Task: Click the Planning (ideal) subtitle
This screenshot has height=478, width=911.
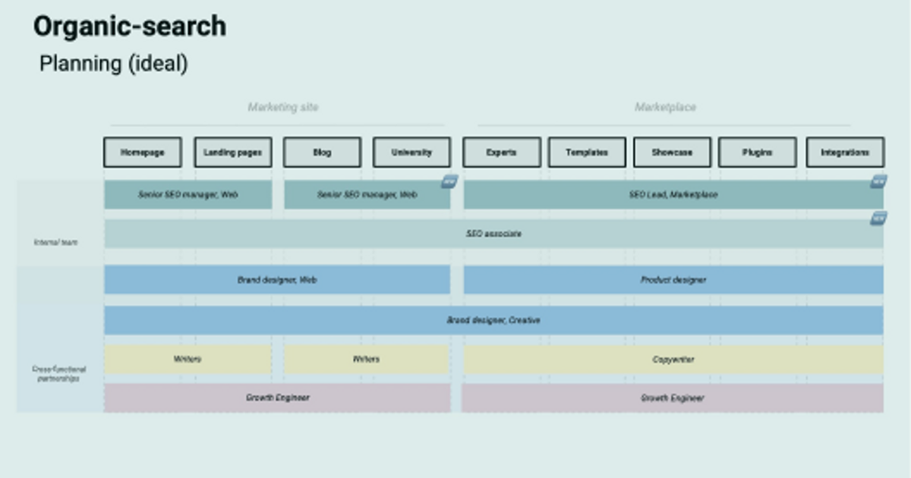Action: [113, 63]
